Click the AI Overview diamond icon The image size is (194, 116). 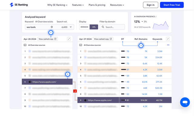click(x=52, y=27)
